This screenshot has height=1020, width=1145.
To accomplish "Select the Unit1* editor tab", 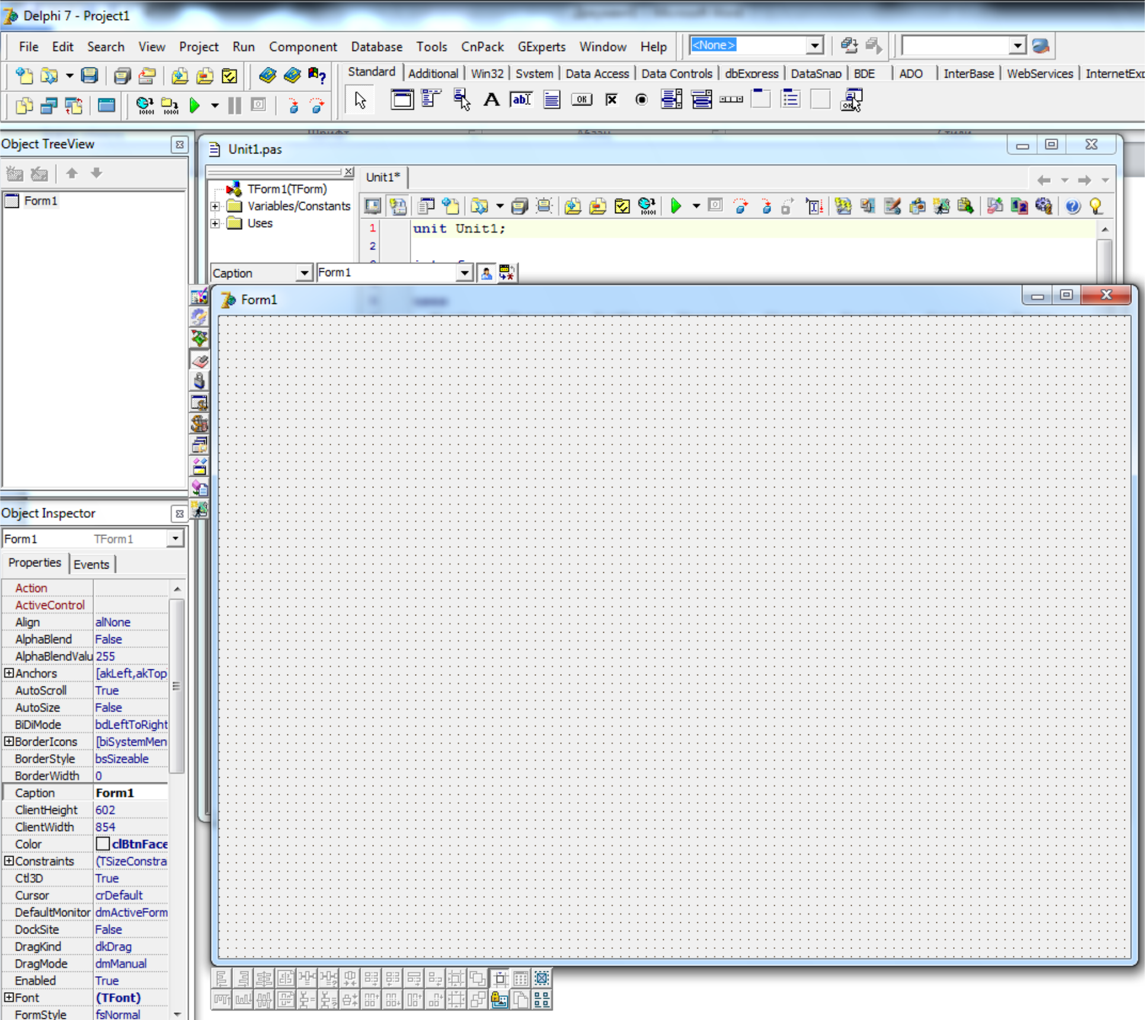I will coord(383,177).
